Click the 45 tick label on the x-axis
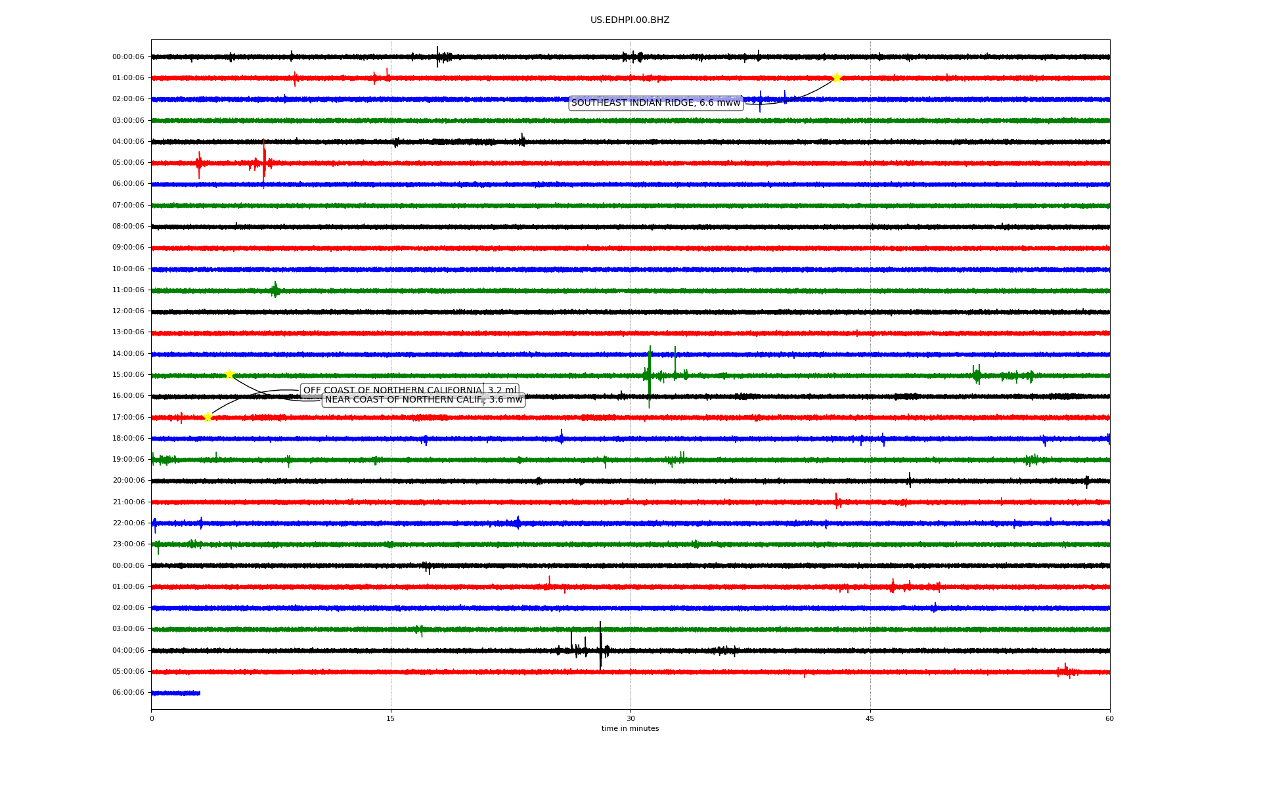Screen dimensions: 1261x788 pyautogui.click(x=870, y=718)
